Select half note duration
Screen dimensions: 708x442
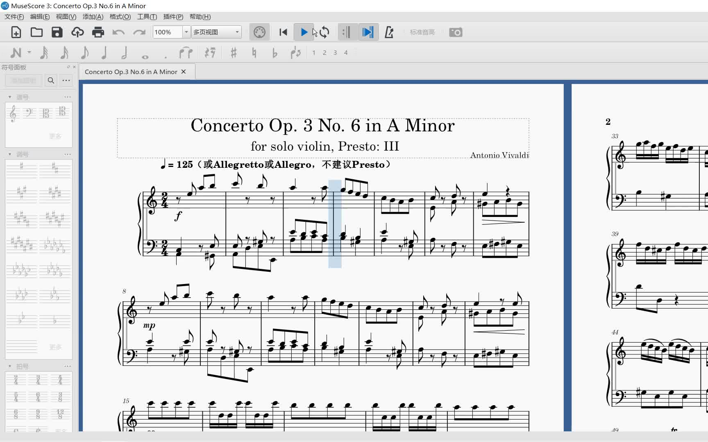coord(125,52)
